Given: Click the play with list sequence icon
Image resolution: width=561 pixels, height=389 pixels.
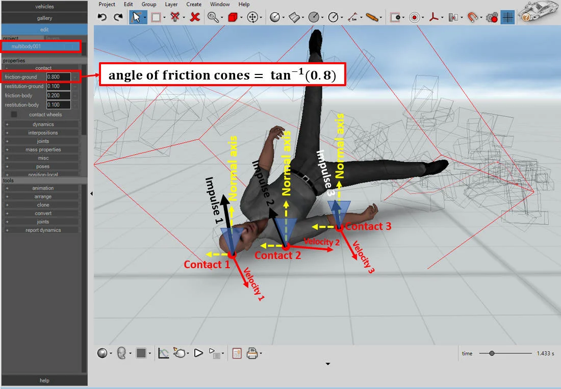Looking at the screenshot, I should pyautogui.click(x=215, y=354).
